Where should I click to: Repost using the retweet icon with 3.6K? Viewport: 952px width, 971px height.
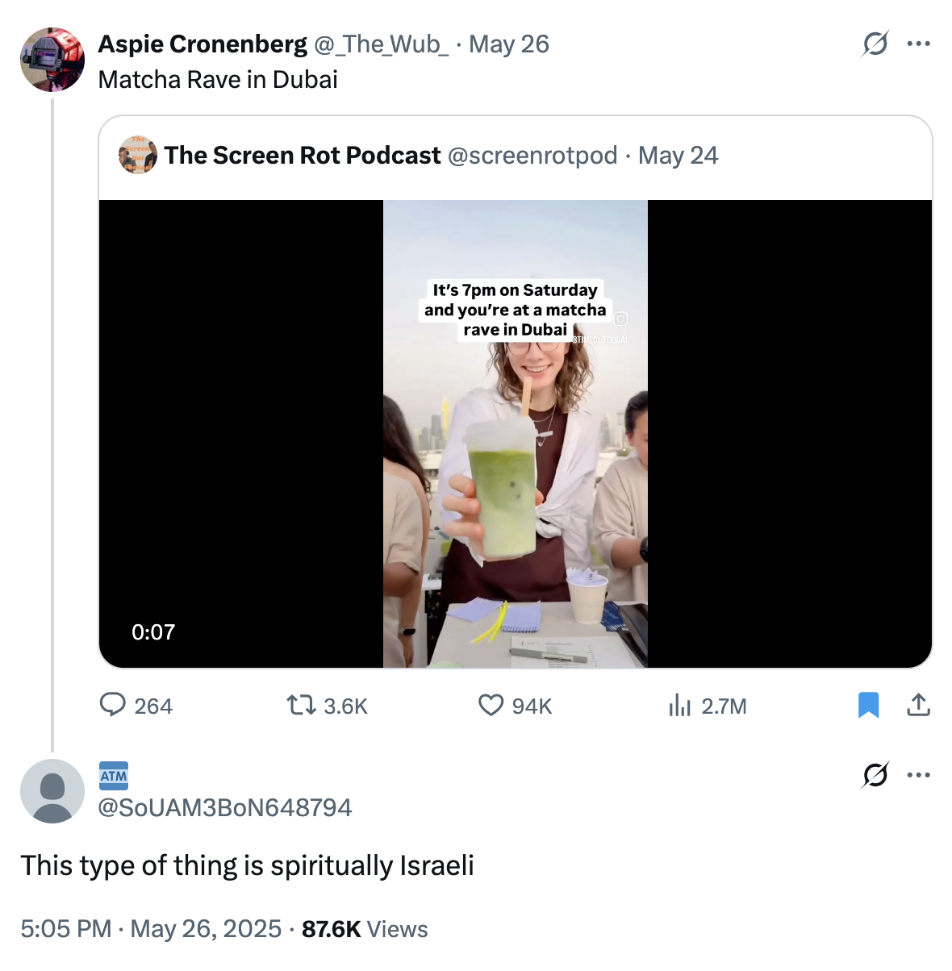[x=301, y=706]
